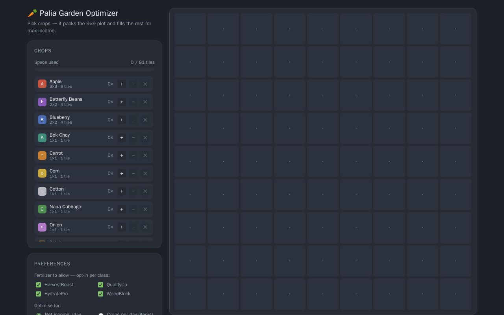Add one Bok Choy with plus button
This screenshot has height=315, width=504.
(x=122, y=137)
